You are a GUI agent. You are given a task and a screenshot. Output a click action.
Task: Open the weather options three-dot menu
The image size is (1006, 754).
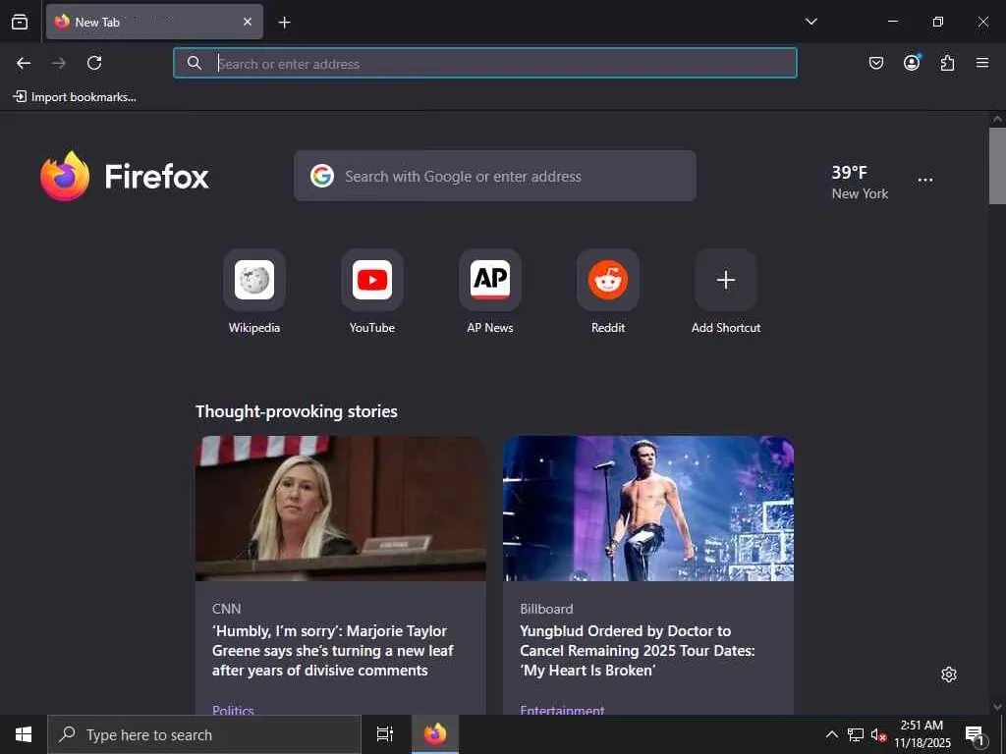click(x=925, y=181)
